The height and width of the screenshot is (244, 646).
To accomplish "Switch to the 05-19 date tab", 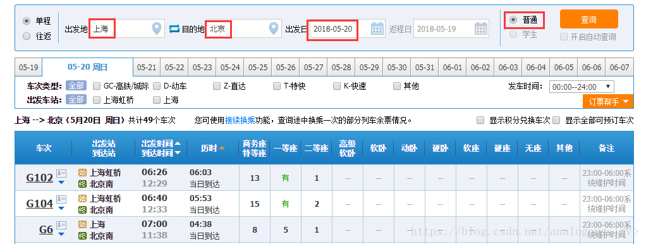I will (28, 67).
